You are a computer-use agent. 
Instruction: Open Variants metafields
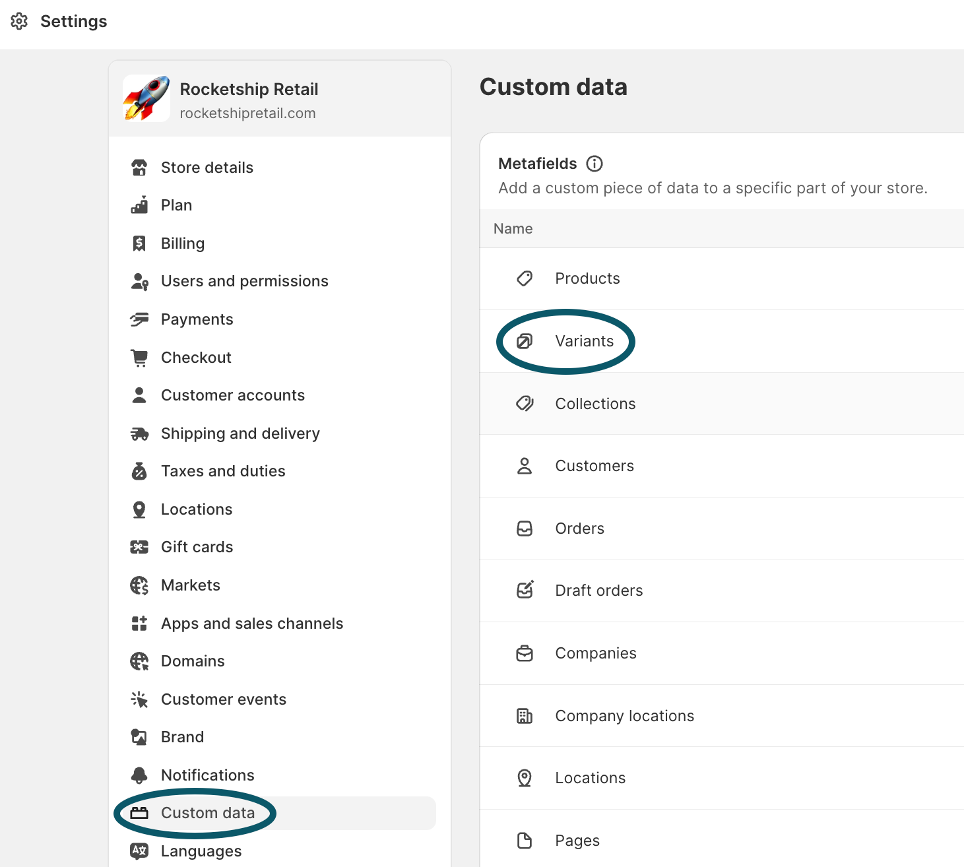click(584, 341)
